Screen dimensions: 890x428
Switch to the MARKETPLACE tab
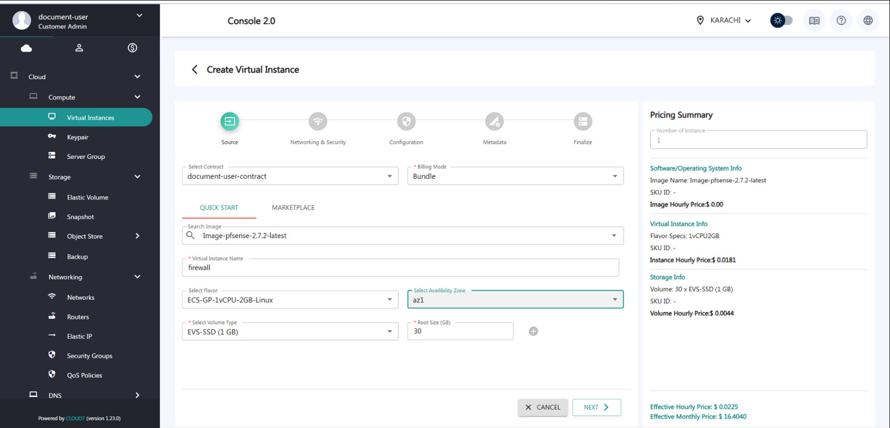pos(293,208)
